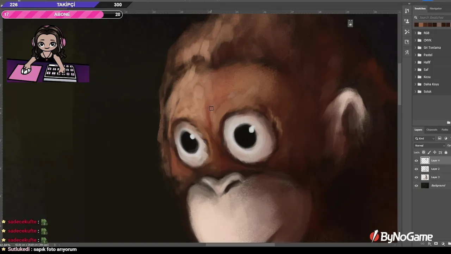The image size is (451, 254).
Task: Pick the light orange-tan recent swatch
Action: pyautogui.click(x=421, y=25)
